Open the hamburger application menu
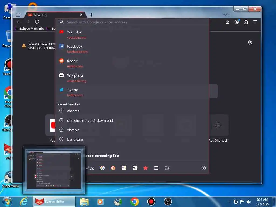The height and width of the screenshot is (207, 276). 255,22
